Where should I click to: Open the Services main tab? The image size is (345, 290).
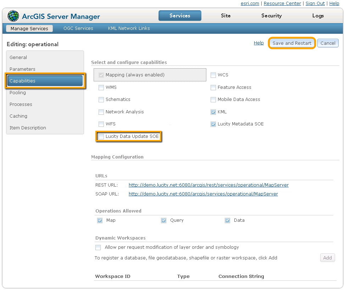pos(180,16)
